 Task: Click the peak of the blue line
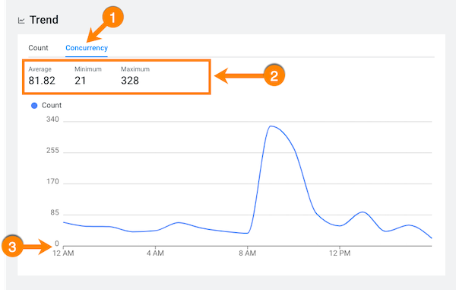pos(271,126)
